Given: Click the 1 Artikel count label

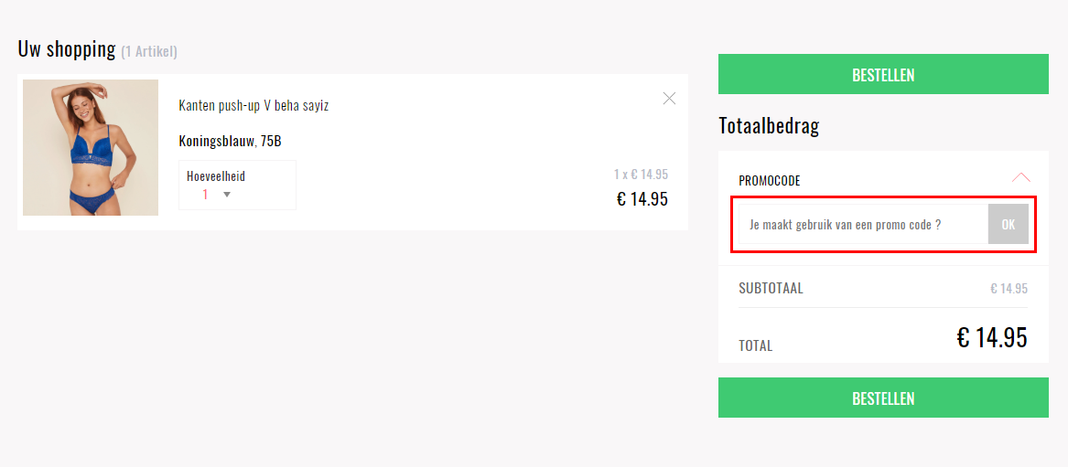Looking at the screenshot, I should click(149, 51).
